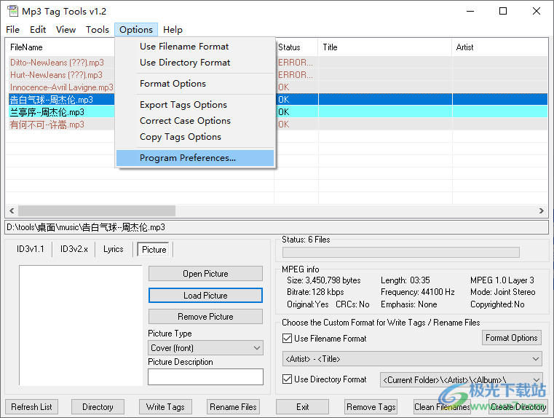Select Format Options in the Options menu
Screen dimensions: 554x418
pos(195,84)
